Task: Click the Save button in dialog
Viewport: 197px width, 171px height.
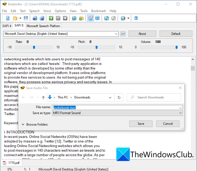Action: point(141,124)
